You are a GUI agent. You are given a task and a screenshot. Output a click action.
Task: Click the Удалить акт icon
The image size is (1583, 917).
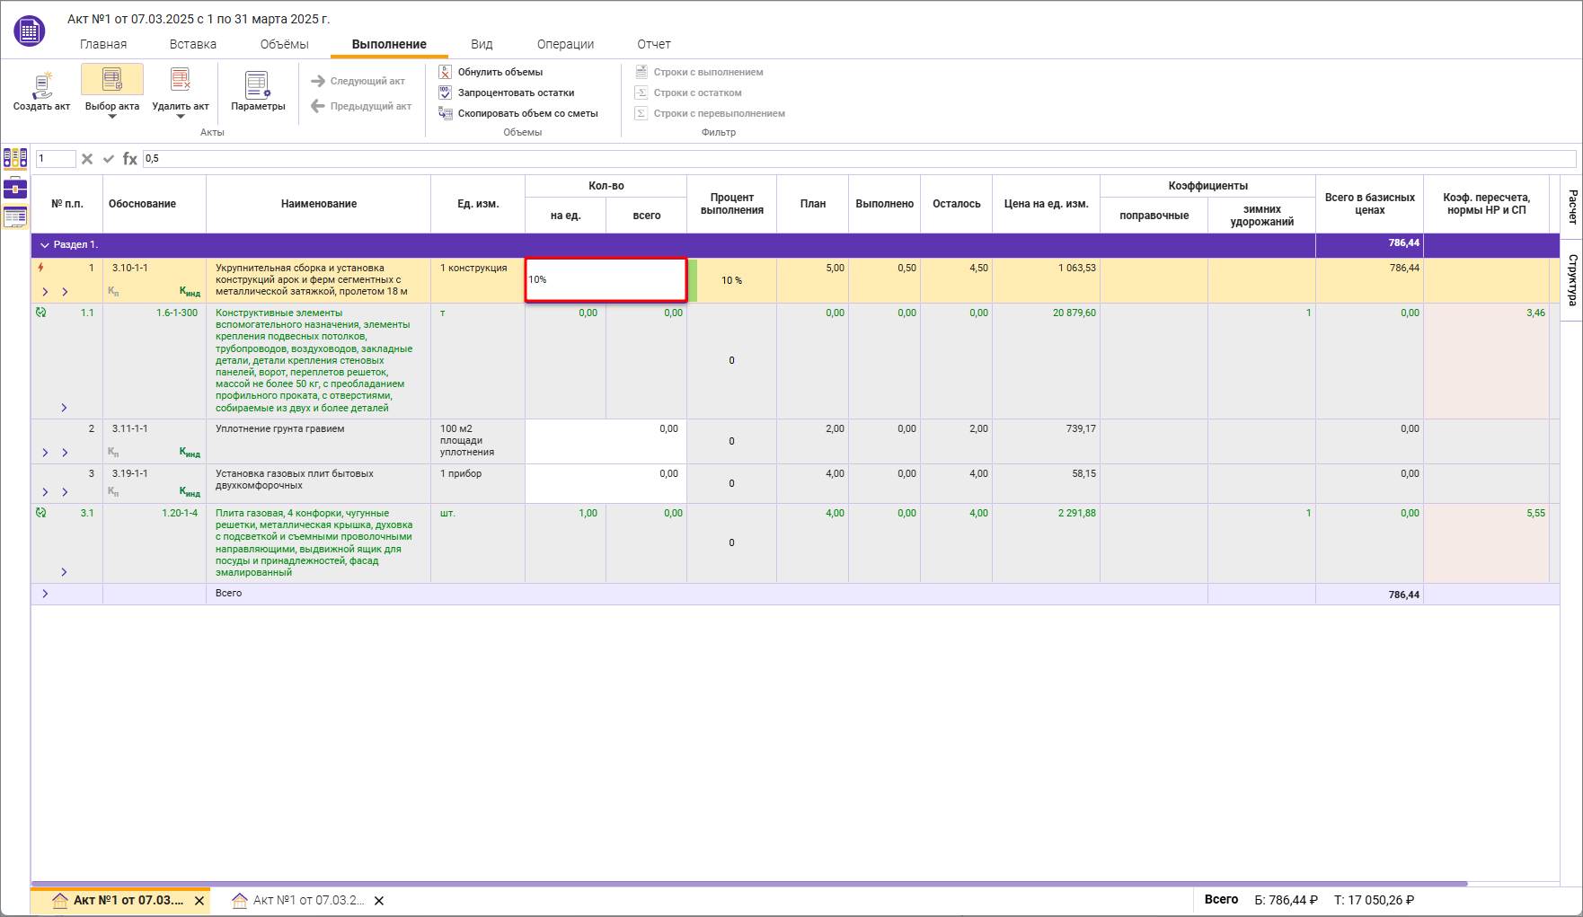pos(180,81)
